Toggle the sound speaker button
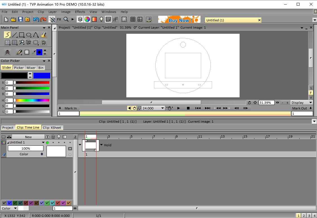Image resolution: width=317 pixels, height=218 pixels. click(129, 108)
